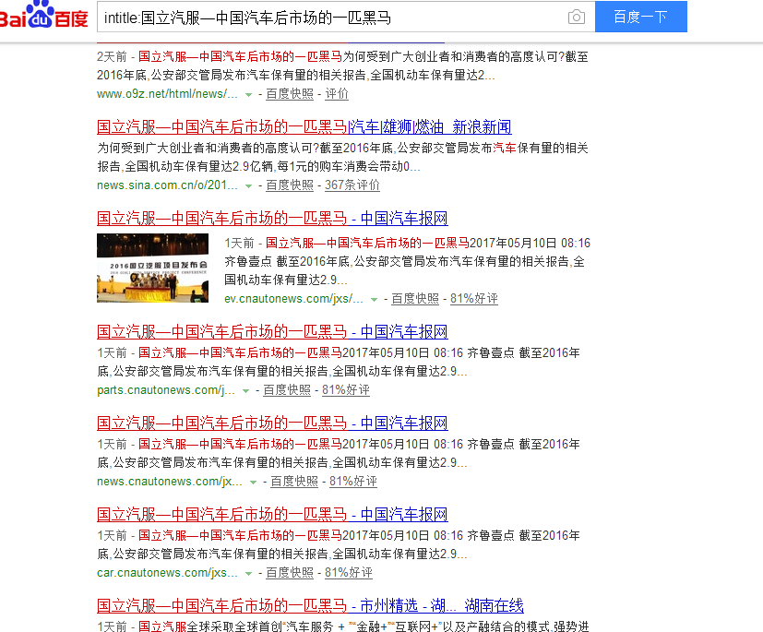The width and height of the screenshot is (763, 632).
Task: Click the 2016国立汽服项目发布会 thumbnail
Action: 153,268
